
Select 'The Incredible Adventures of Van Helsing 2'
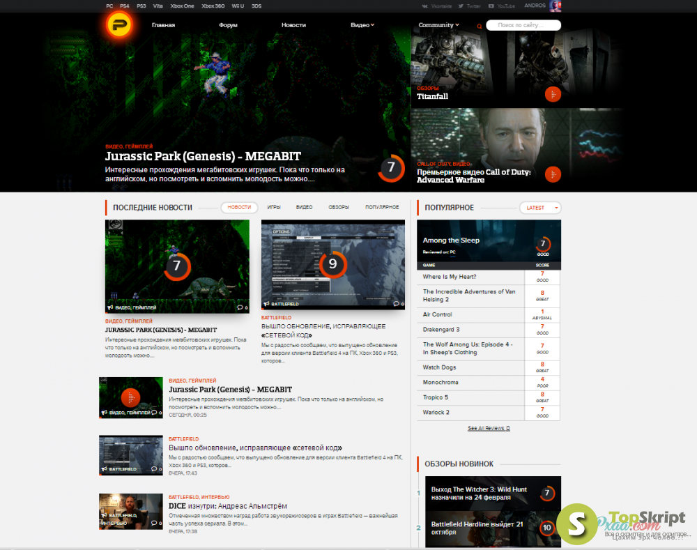tap(489, 296)
